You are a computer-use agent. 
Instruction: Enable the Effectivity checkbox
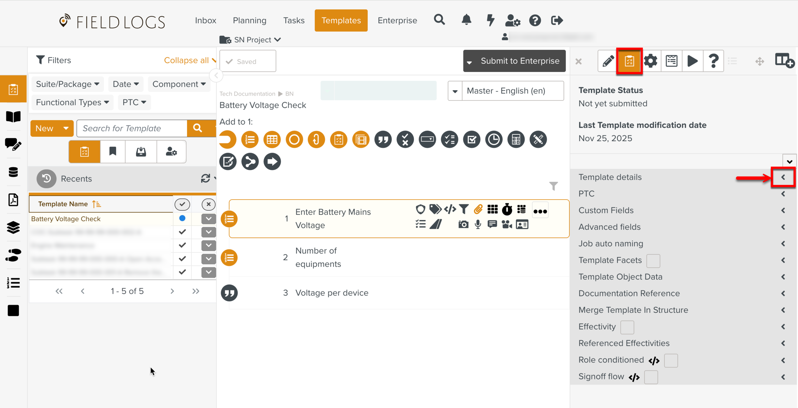(x=627, y=327)
